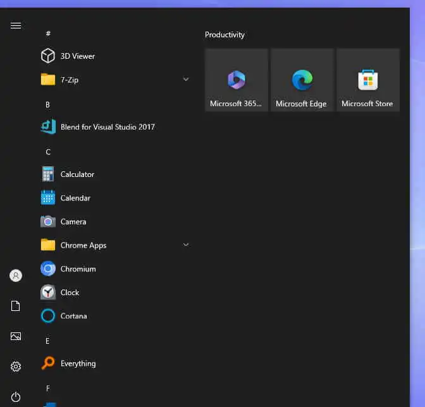Click the C letter section header
The image size is (425, 407).
coord(48,152)
